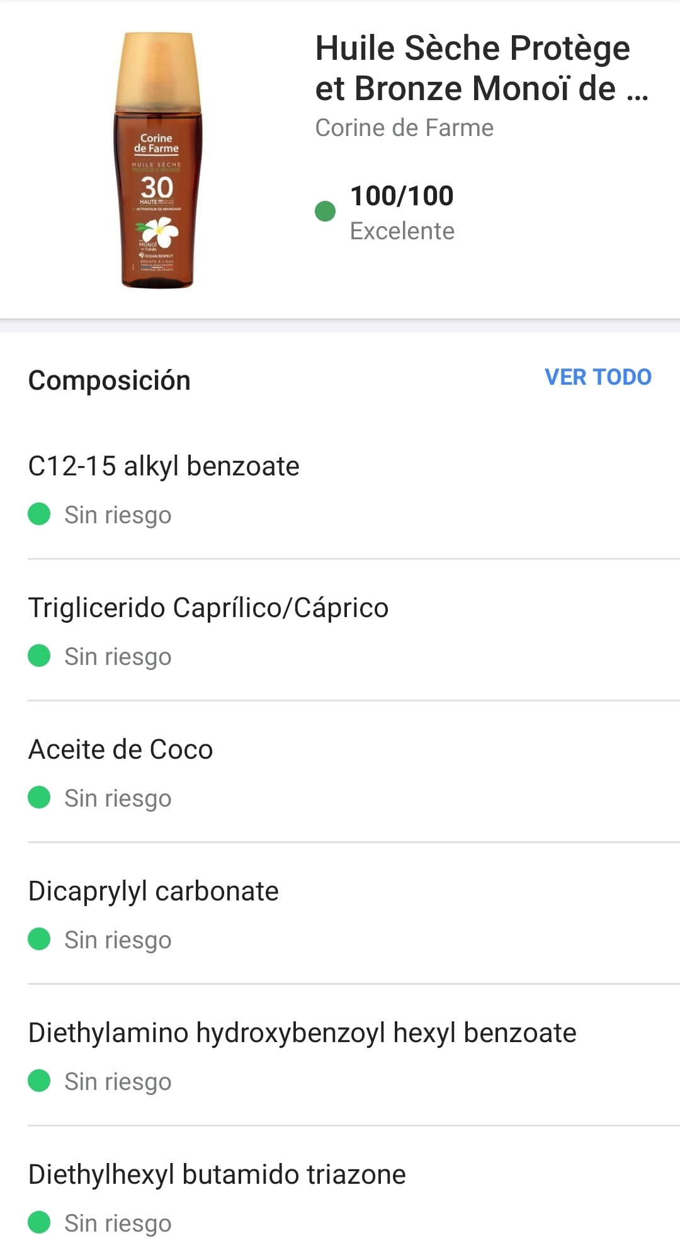Click green dot under C12-15 alkyl benzoate
This screenshot has width=680, height=1248.
point(39,514)
